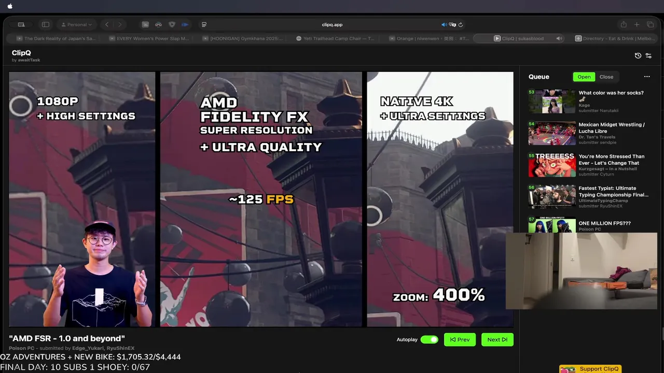Click the window tab-group button at far left
This screenshot has width=664, height=373.
21,24
